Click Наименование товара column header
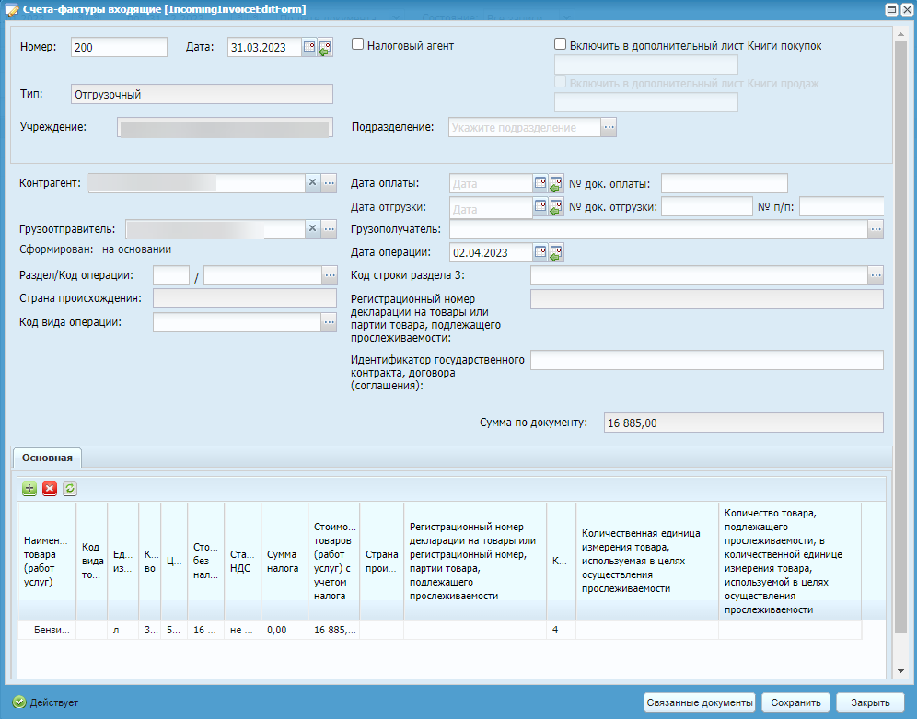 [47, 562]
